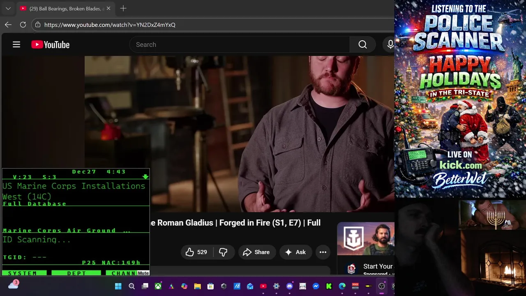This screenshot has height=296, width=526.
Task: Click the menorah picture-in-picture overlay
Action: pyautogui.click(x=492, y=215)
